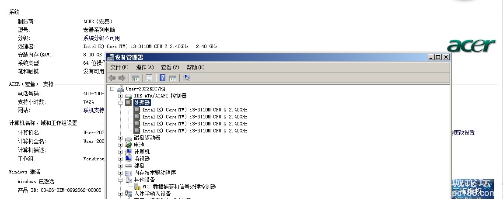Click the 计算机 computer icon
This screenshot has height=201, width=503.
(x=129, y=152)
